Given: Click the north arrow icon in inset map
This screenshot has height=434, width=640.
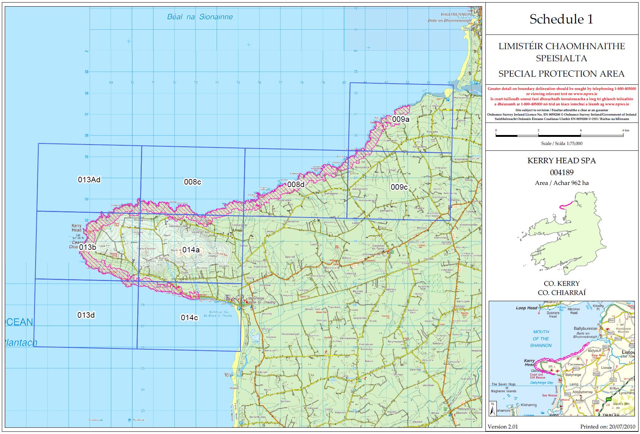Looking at the screenshot, I should (x=492, y=408).
